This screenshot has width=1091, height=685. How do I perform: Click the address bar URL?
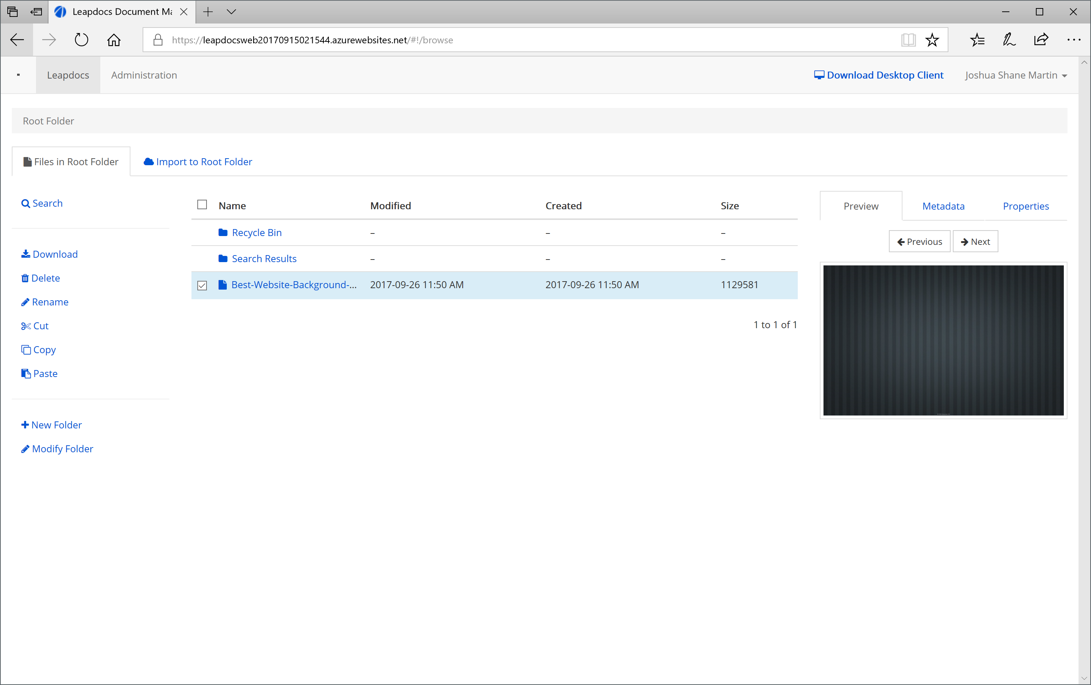(312, 40)
